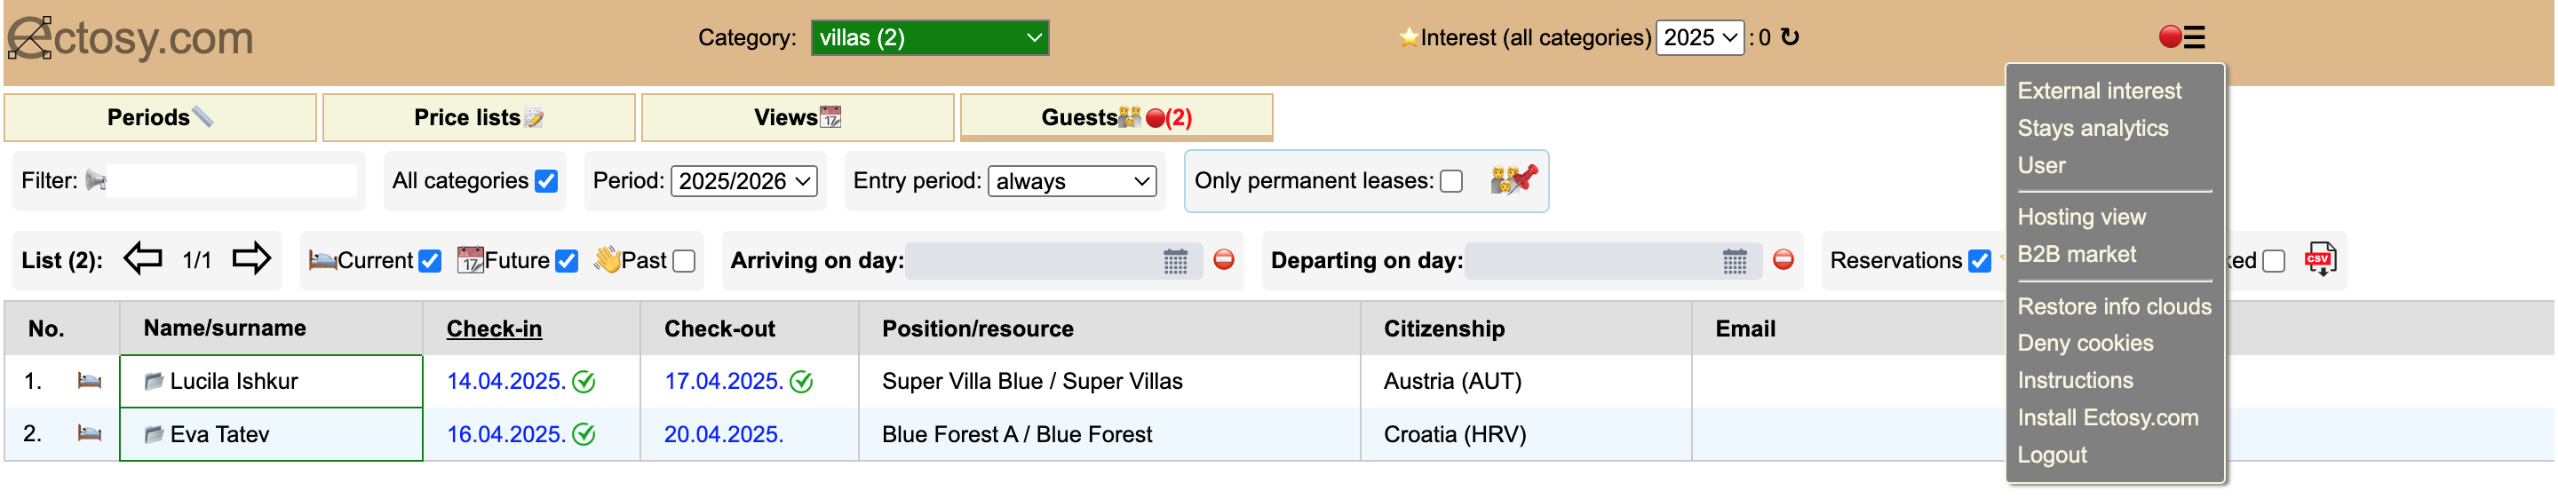The image size is (2558, 499).
Task: Select Stays analytics from the menu
Action: 2093,128
